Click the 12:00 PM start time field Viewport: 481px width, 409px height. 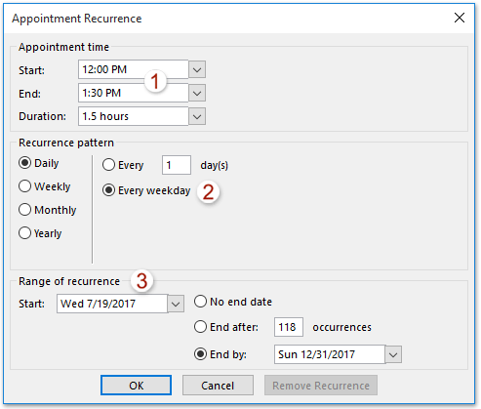(133, 69)
